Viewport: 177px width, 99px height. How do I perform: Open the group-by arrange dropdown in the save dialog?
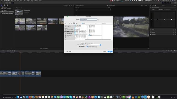pyautogui.click(x=77, y=23)
